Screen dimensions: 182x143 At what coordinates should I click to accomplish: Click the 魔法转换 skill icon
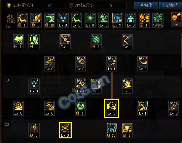pyautogui.click(x=158, y=20)
